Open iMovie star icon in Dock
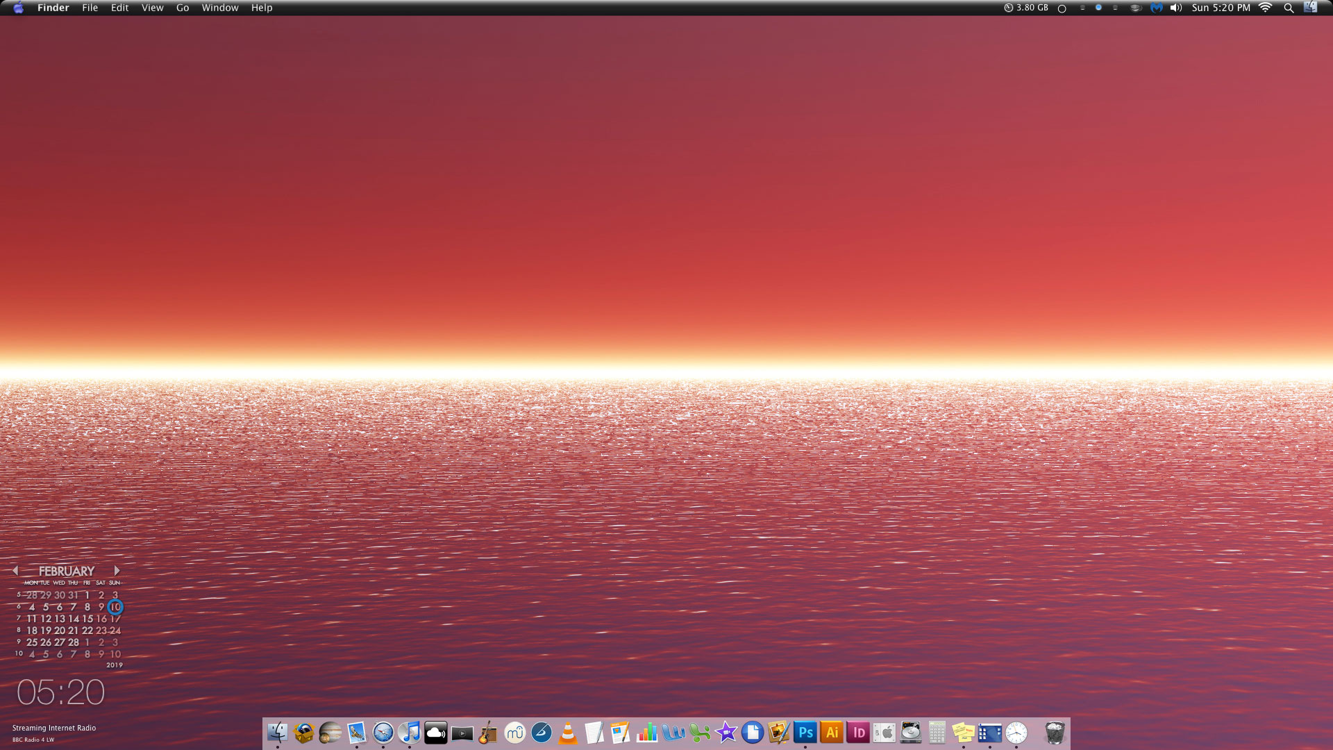The height and width of the screenshot is (750, 1333). coord(726,733)
